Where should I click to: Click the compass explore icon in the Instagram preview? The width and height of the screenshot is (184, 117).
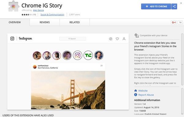111,39
